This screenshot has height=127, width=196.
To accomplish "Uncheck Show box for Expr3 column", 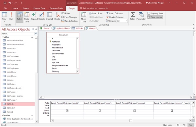I will tap(135, 110).
